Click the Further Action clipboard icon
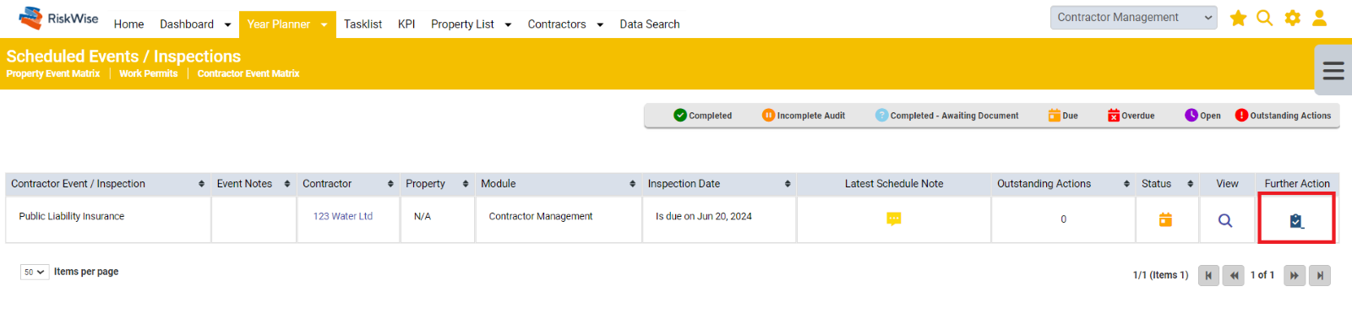Screen dimensions: 1352x335 point(1296,221)
